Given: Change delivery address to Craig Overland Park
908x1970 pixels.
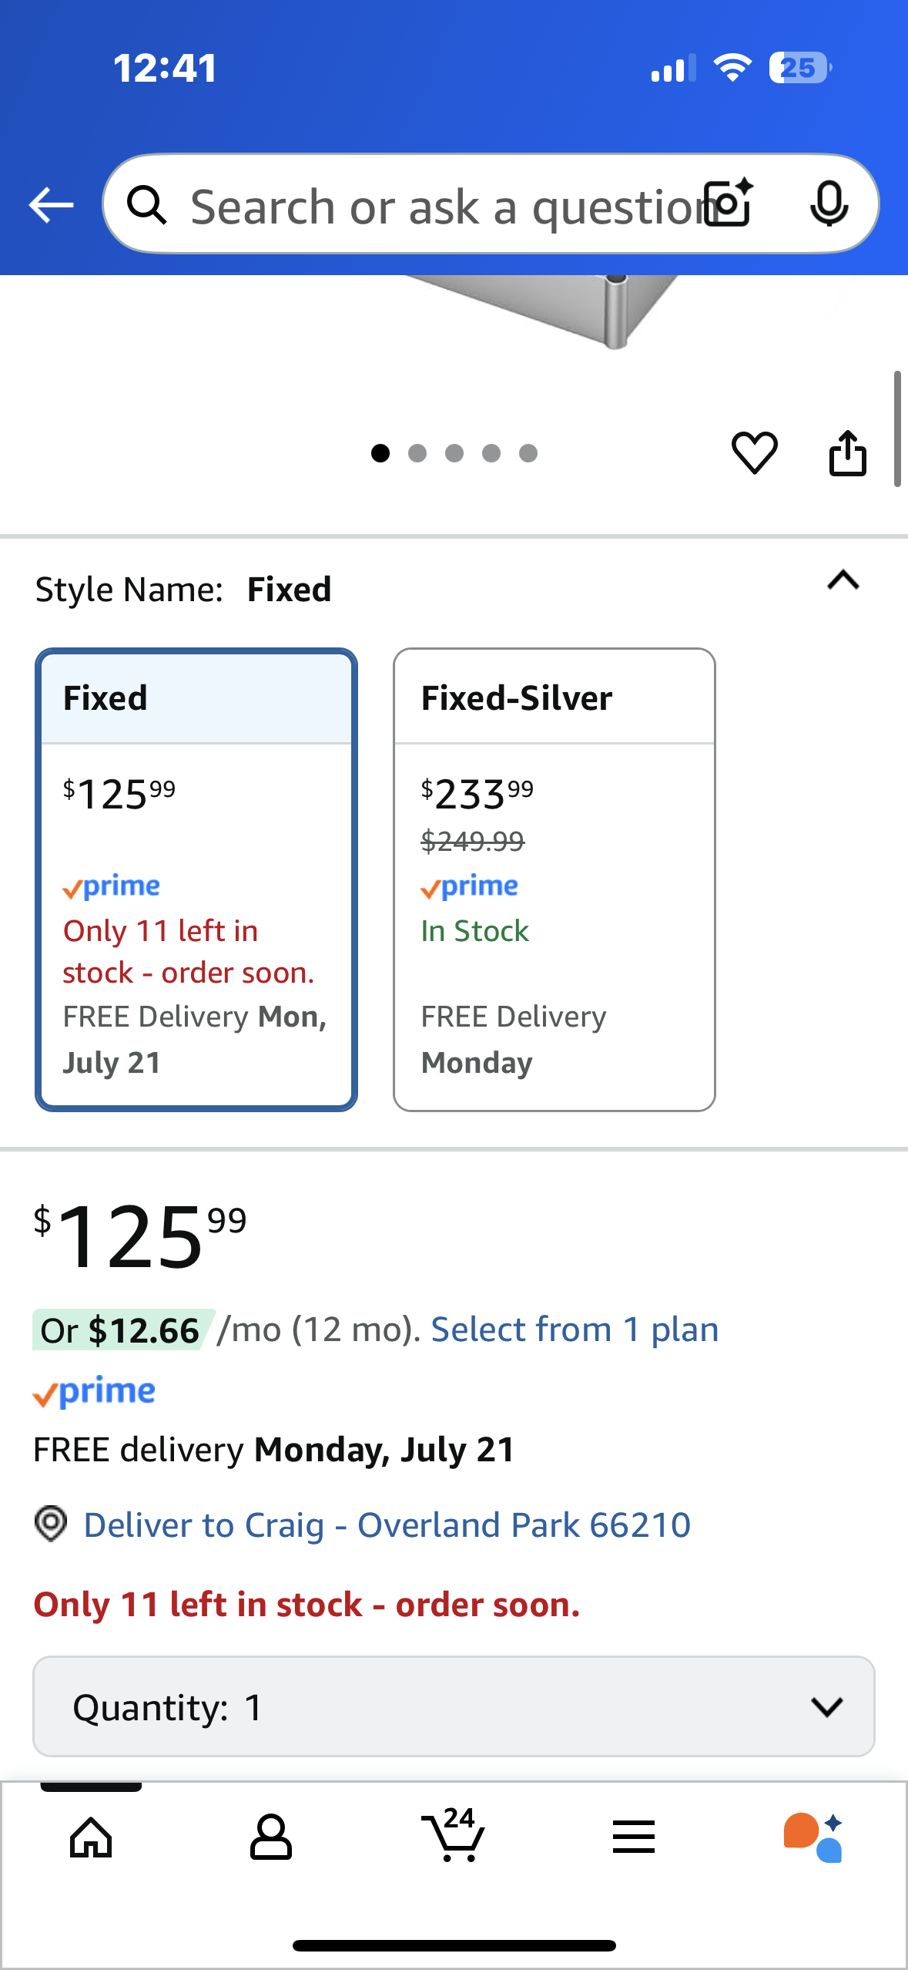Looking at the screenshot, I should click(387, 1525).
